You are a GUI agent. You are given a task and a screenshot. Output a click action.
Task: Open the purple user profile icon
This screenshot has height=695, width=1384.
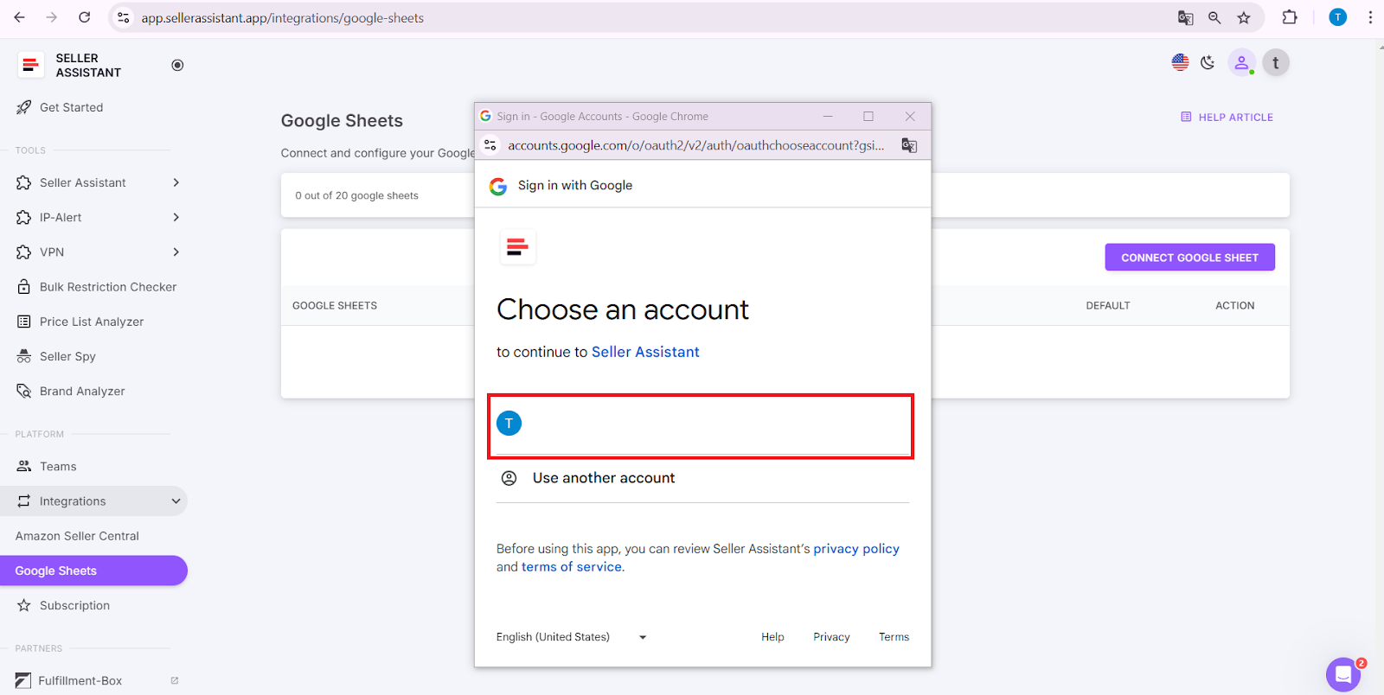click(1241, 62)
